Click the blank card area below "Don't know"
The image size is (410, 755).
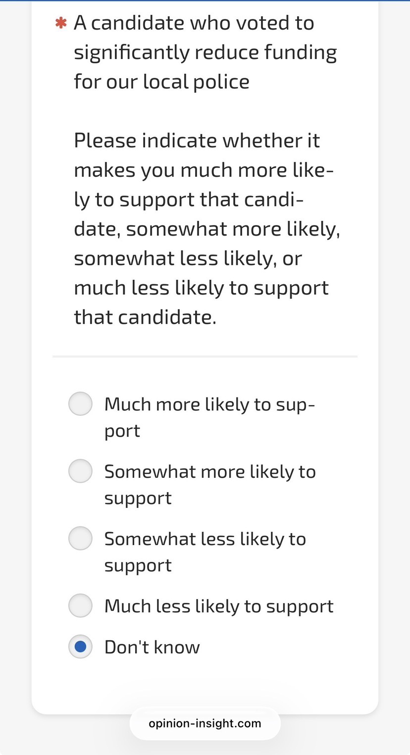205,686
